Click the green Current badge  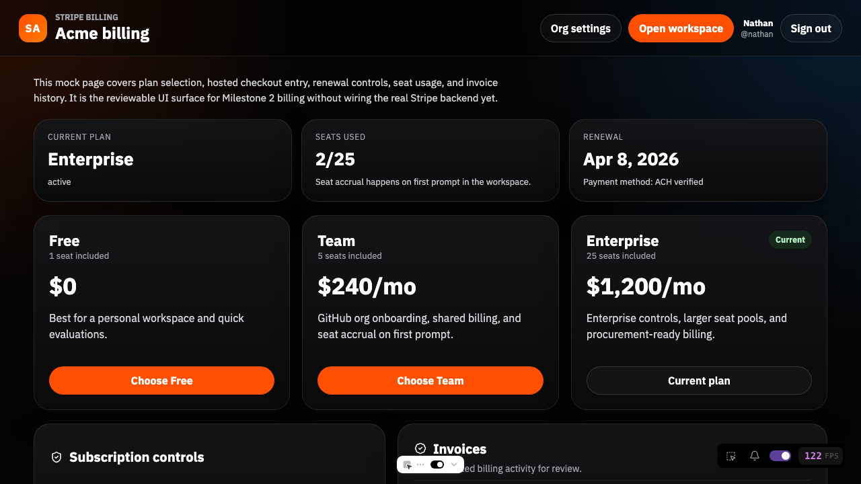click(x=790, y=240)
